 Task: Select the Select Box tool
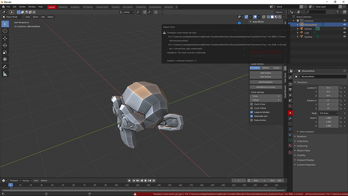[x=5, y=24]
